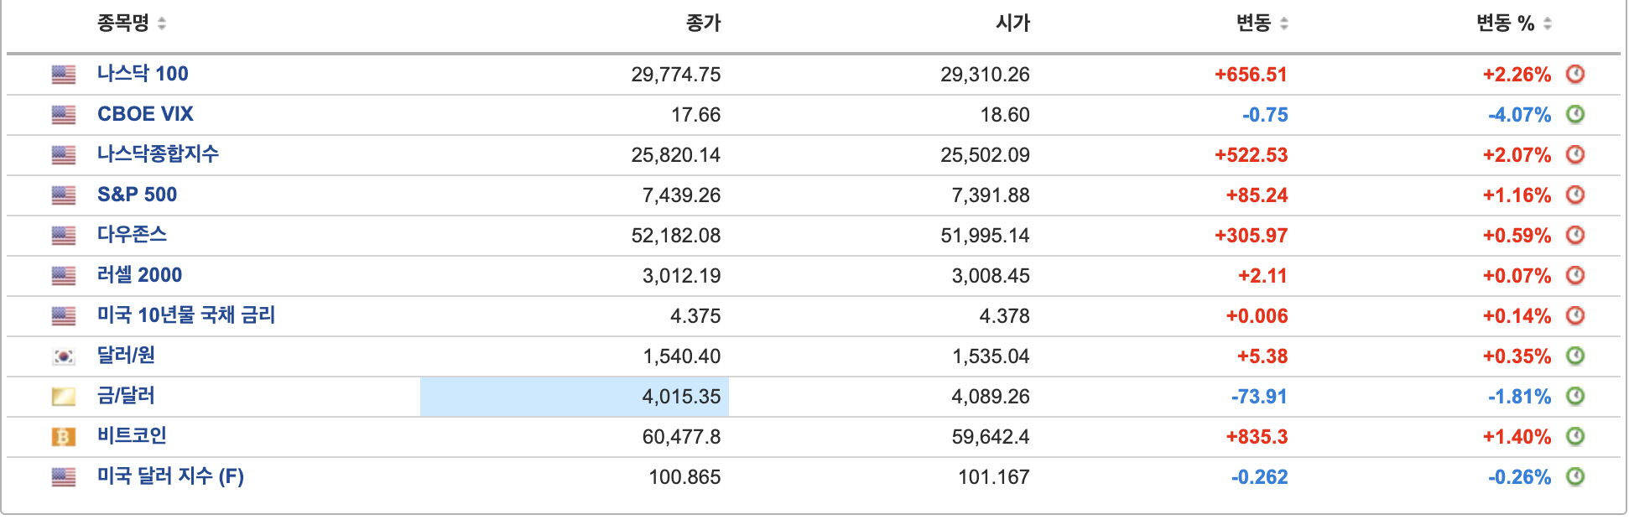Open the 나스닥종합지수 link

coord(158,154)
